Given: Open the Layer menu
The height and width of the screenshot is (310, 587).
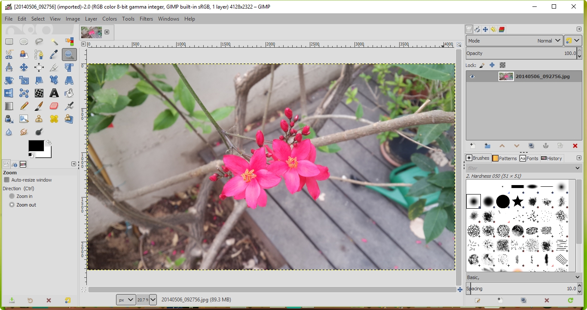Looking at the screenshot, I should tap(91, 19).
